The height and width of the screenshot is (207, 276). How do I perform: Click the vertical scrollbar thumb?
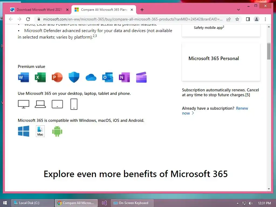coord(269,51)
